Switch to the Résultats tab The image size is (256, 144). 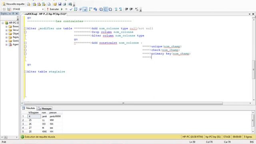click(29, 108)
